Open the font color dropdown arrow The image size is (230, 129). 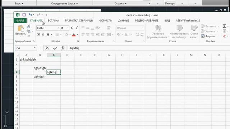click(77, 35)
